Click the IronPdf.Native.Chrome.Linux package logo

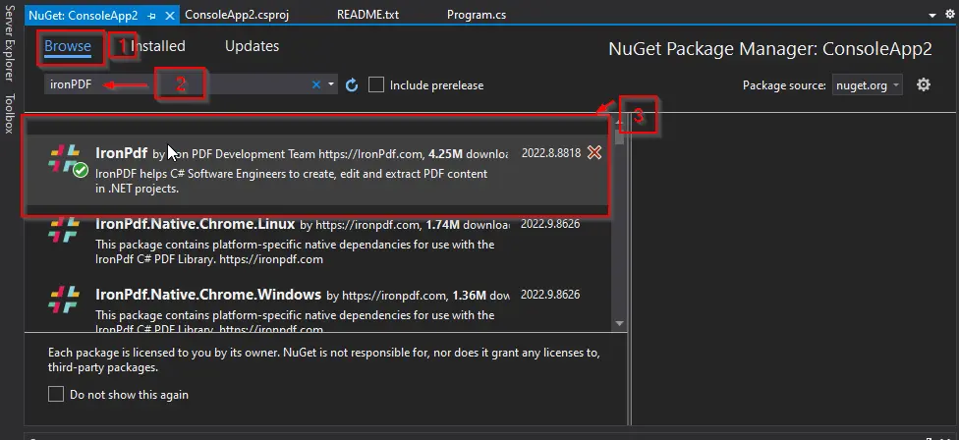click(64, 230)
